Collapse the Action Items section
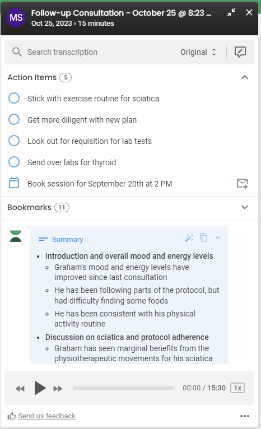The image size is (261, 429). [x=245, y=77]
